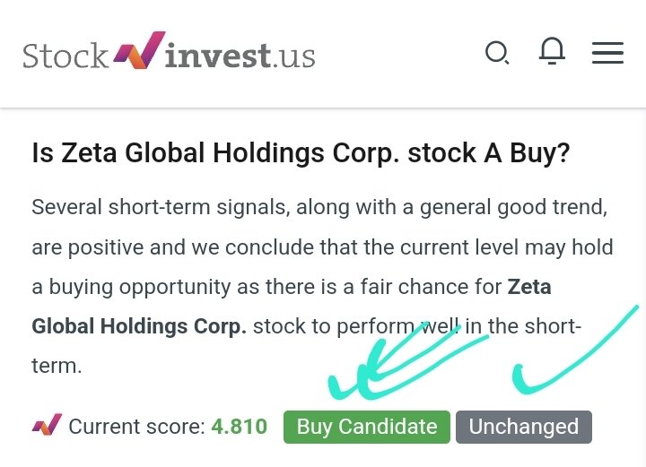The height and width of the screenshot is (467, 646).
Task: Click the "invest.us" part of the logo
Action: [x=240, y=56]
